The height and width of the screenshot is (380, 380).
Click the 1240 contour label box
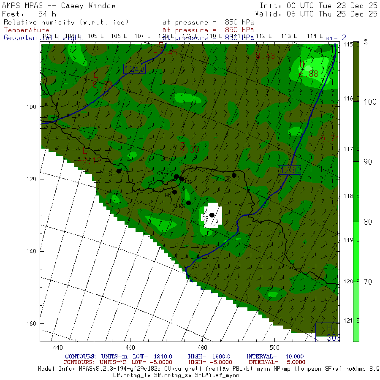[134, 69]
